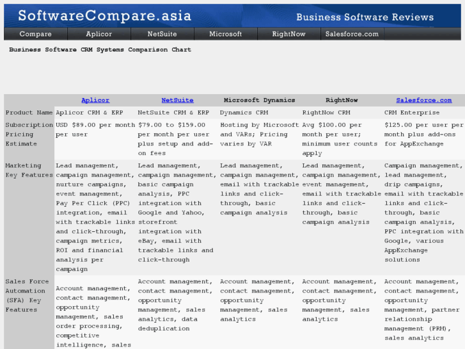The width and height of the screenshot is (465, 349).
Task: Open the Compare navigation tab
Action: tap(36, 34)
